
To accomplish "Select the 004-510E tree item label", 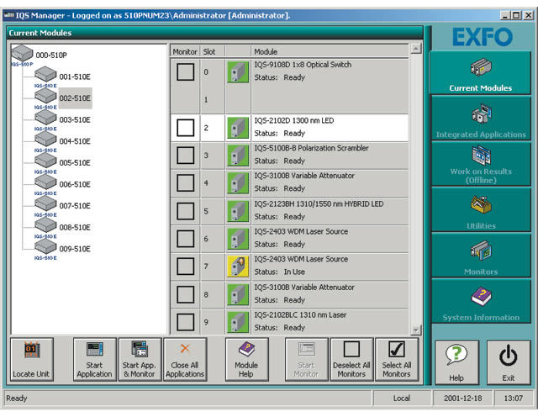I will click(x=75, y=141).
